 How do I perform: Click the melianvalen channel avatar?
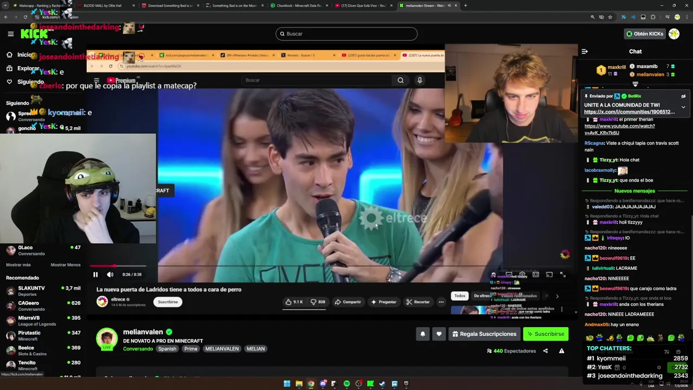point(107,339)
